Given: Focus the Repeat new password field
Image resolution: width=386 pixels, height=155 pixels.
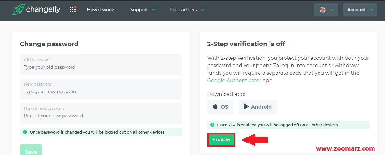Looking at the screenshot, I should tap(101, 113).
